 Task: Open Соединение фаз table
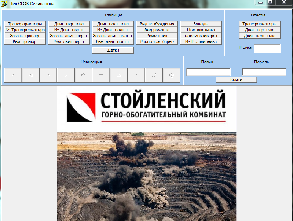point(201,36)
